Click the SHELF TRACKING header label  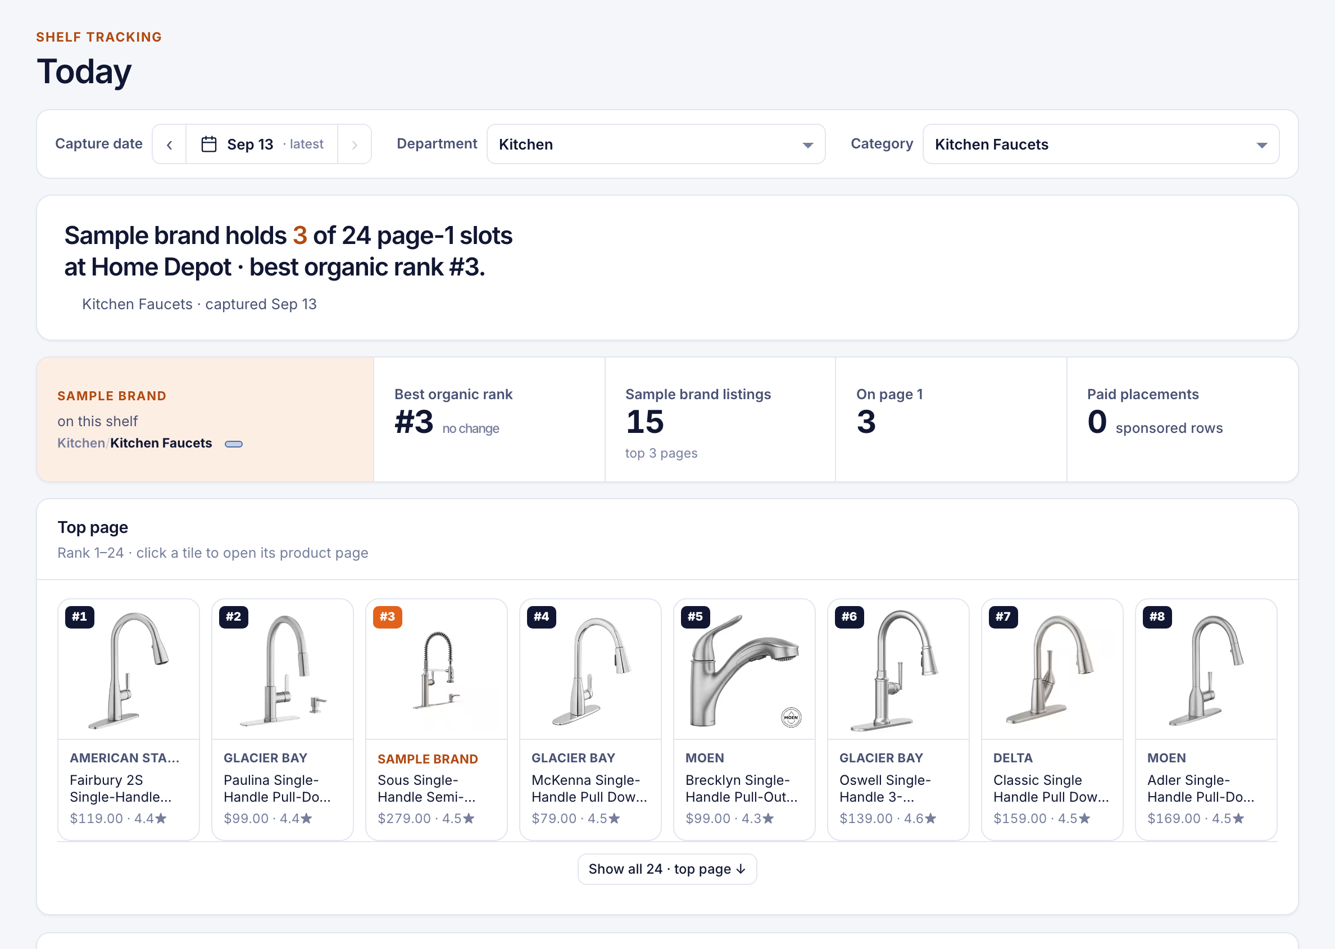[99, 37]
